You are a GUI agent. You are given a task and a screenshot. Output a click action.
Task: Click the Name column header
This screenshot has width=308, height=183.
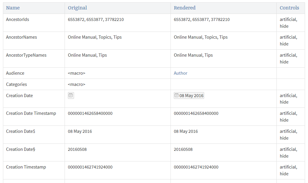point(13,8)
